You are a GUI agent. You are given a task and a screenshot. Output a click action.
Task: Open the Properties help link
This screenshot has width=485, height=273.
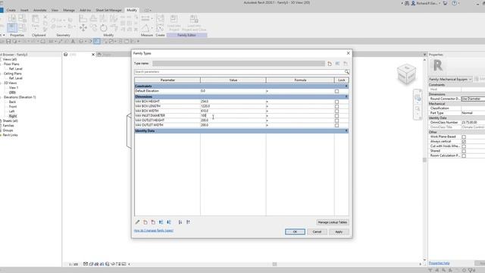point(440,263)
